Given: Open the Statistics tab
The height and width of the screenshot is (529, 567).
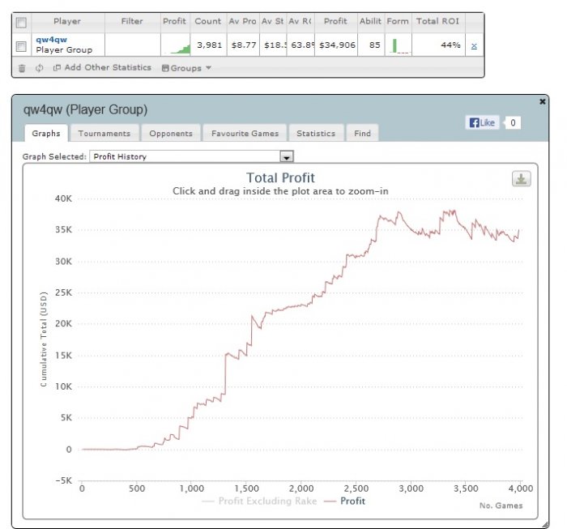Looking at the screenshot, I should pos(316,134).
